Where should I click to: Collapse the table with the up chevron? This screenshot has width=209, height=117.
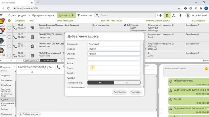(x=11, y=60)
